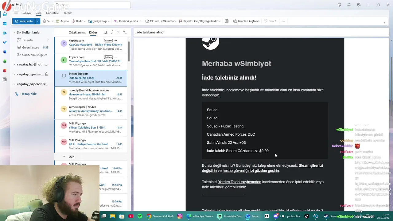Collapse the Sık Kullanılanlar section
The image size is (393, 221).
[x=14, y=33]
